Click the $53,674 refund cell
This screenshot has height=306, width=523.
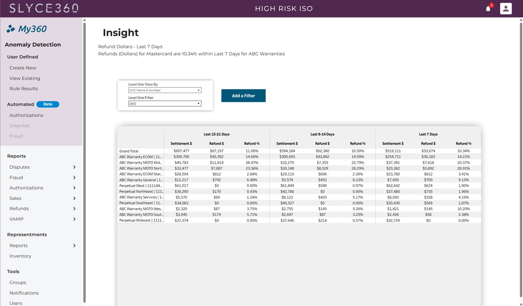tap(428, 151)
